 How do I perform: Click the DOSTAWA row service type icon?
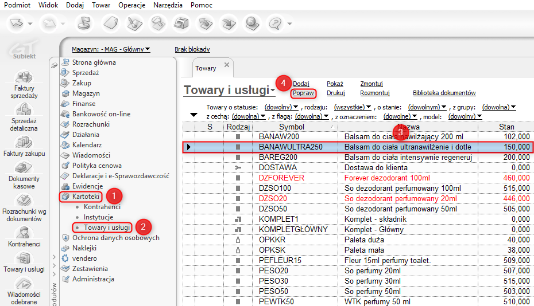[238, 168]
